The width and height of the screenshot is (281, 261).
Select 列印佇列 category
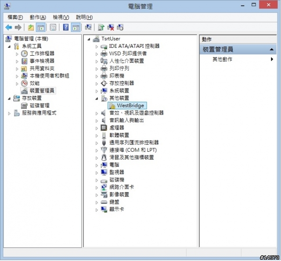click(x=119, y=68)
